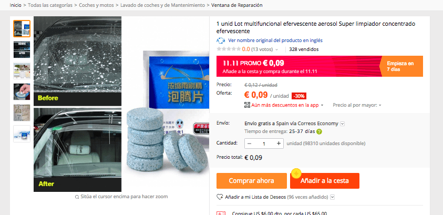Expand the shipping method dropdown
Viewport: 443px width, 215px height.
343,124
